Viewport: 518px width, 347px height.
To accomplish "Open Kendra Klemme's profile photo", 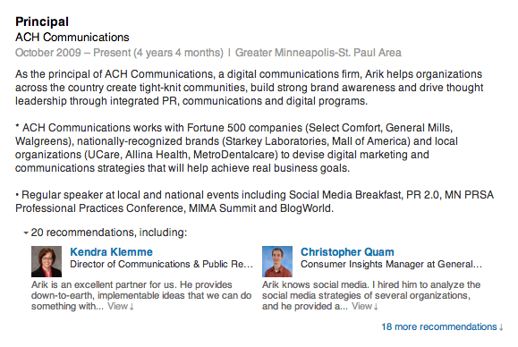I will click(47, 261).
